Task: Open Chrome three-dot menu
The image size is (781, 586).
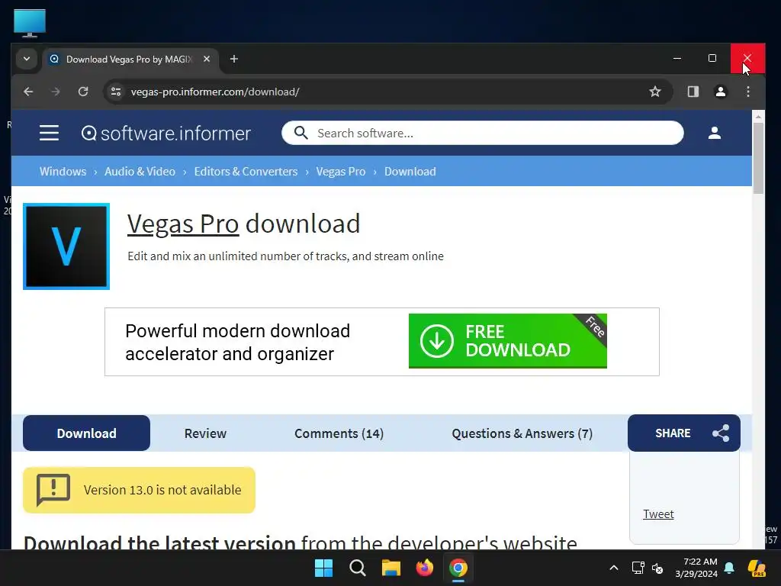Action: tap(747, 92)
